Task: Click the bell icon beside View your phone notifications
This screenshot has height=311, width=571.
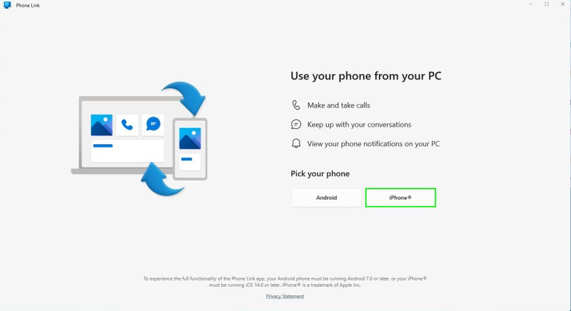Action: pyautogui.click(x=296, y=143)
